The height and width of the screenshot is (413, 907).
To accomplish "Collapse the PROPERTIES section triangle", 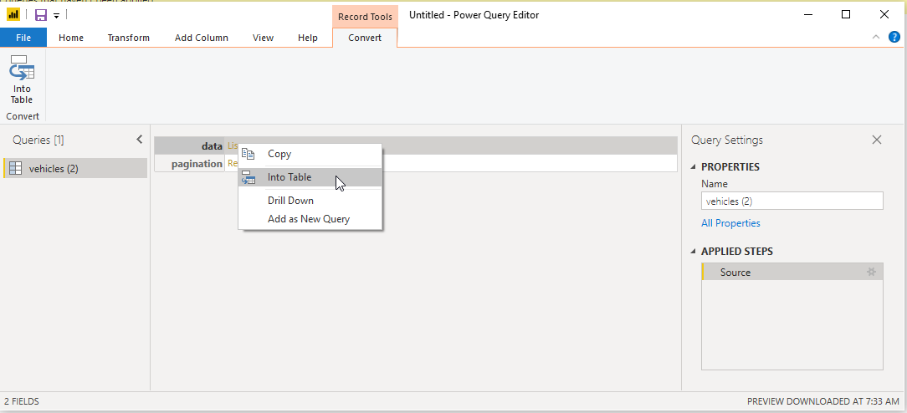I will pos(694,167).
